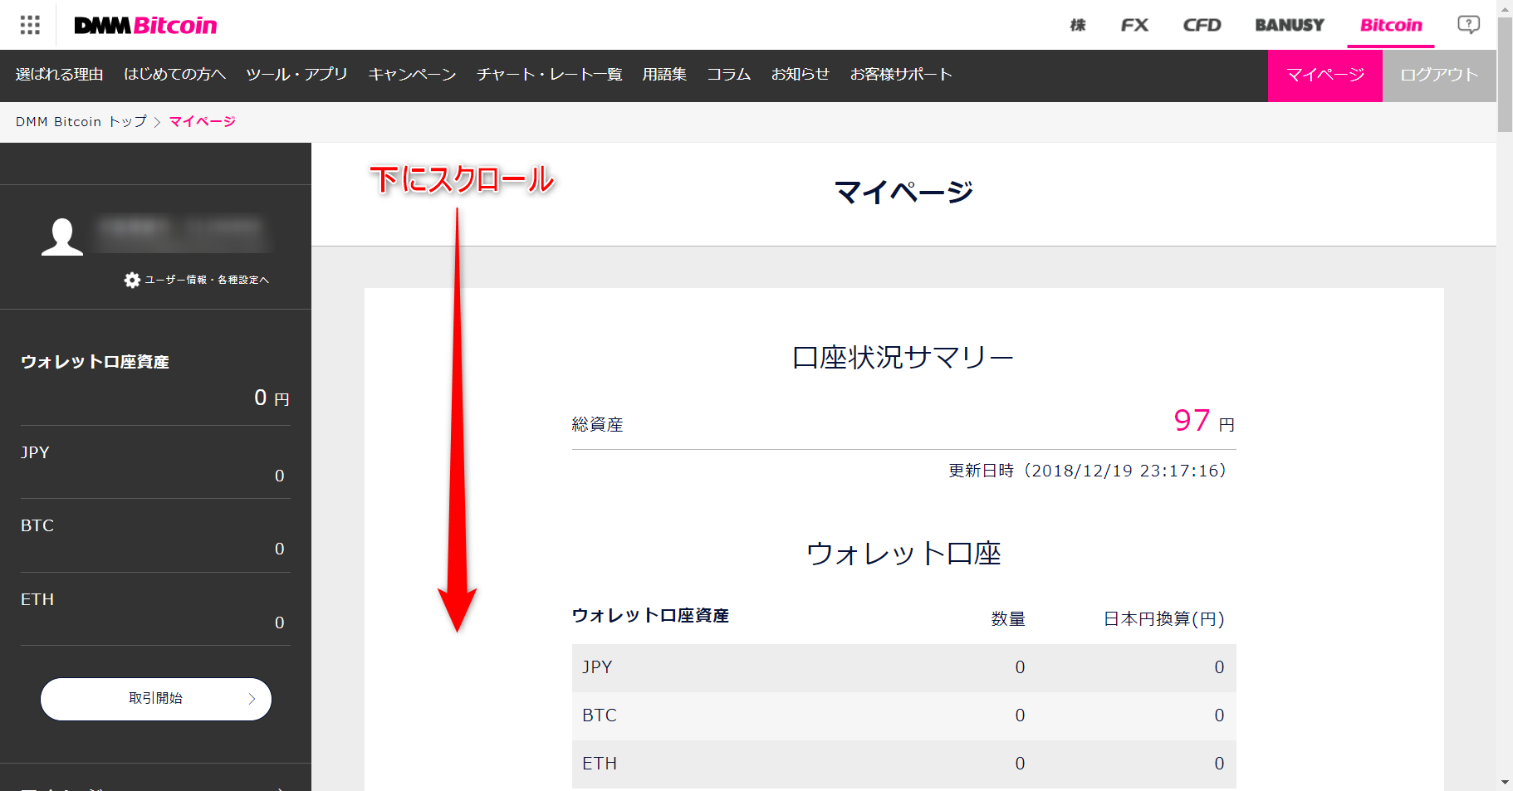Click the user avatar icon in sidebar
Image resolution: width=1513 pixels, height=791 pixels.
[x=62, y=237]
